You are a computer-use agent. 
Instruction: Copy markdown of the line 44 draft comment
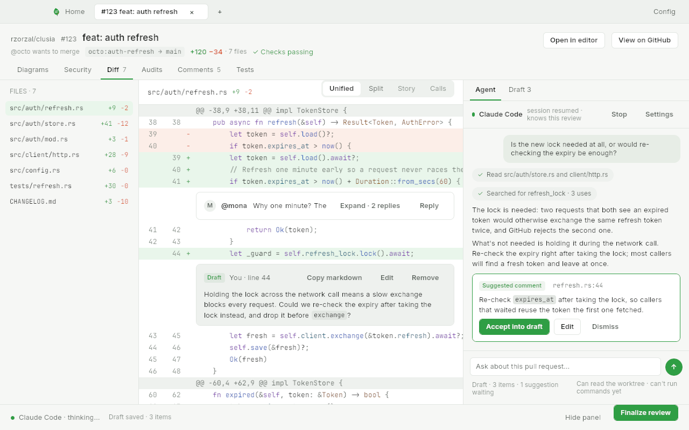(334, 278)
